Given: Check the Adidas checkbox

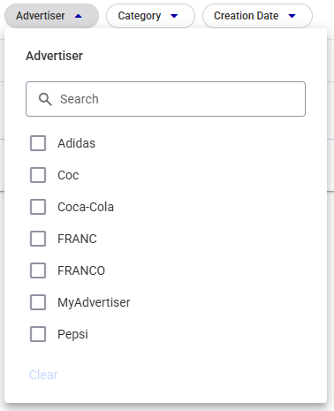Looking at the screenshot, I should pyautogui.click(x=38, y=143).
